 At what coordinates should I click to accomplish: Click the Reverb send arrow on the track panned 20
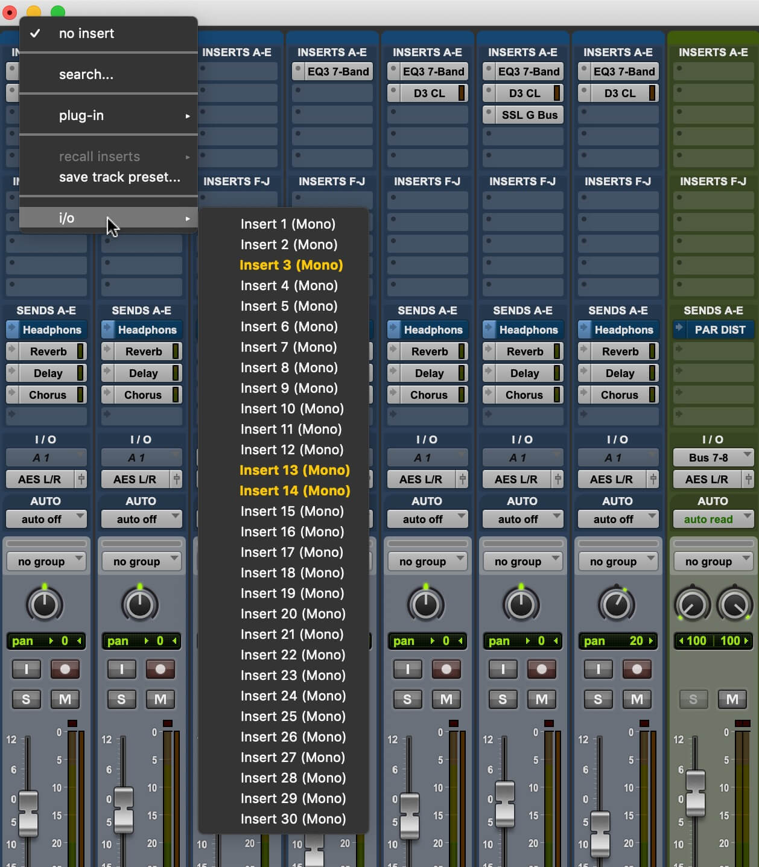[x=584, y=351]
